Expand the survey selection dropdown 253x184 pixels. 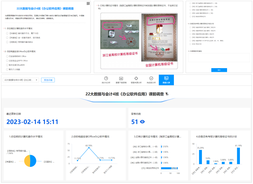21,80
